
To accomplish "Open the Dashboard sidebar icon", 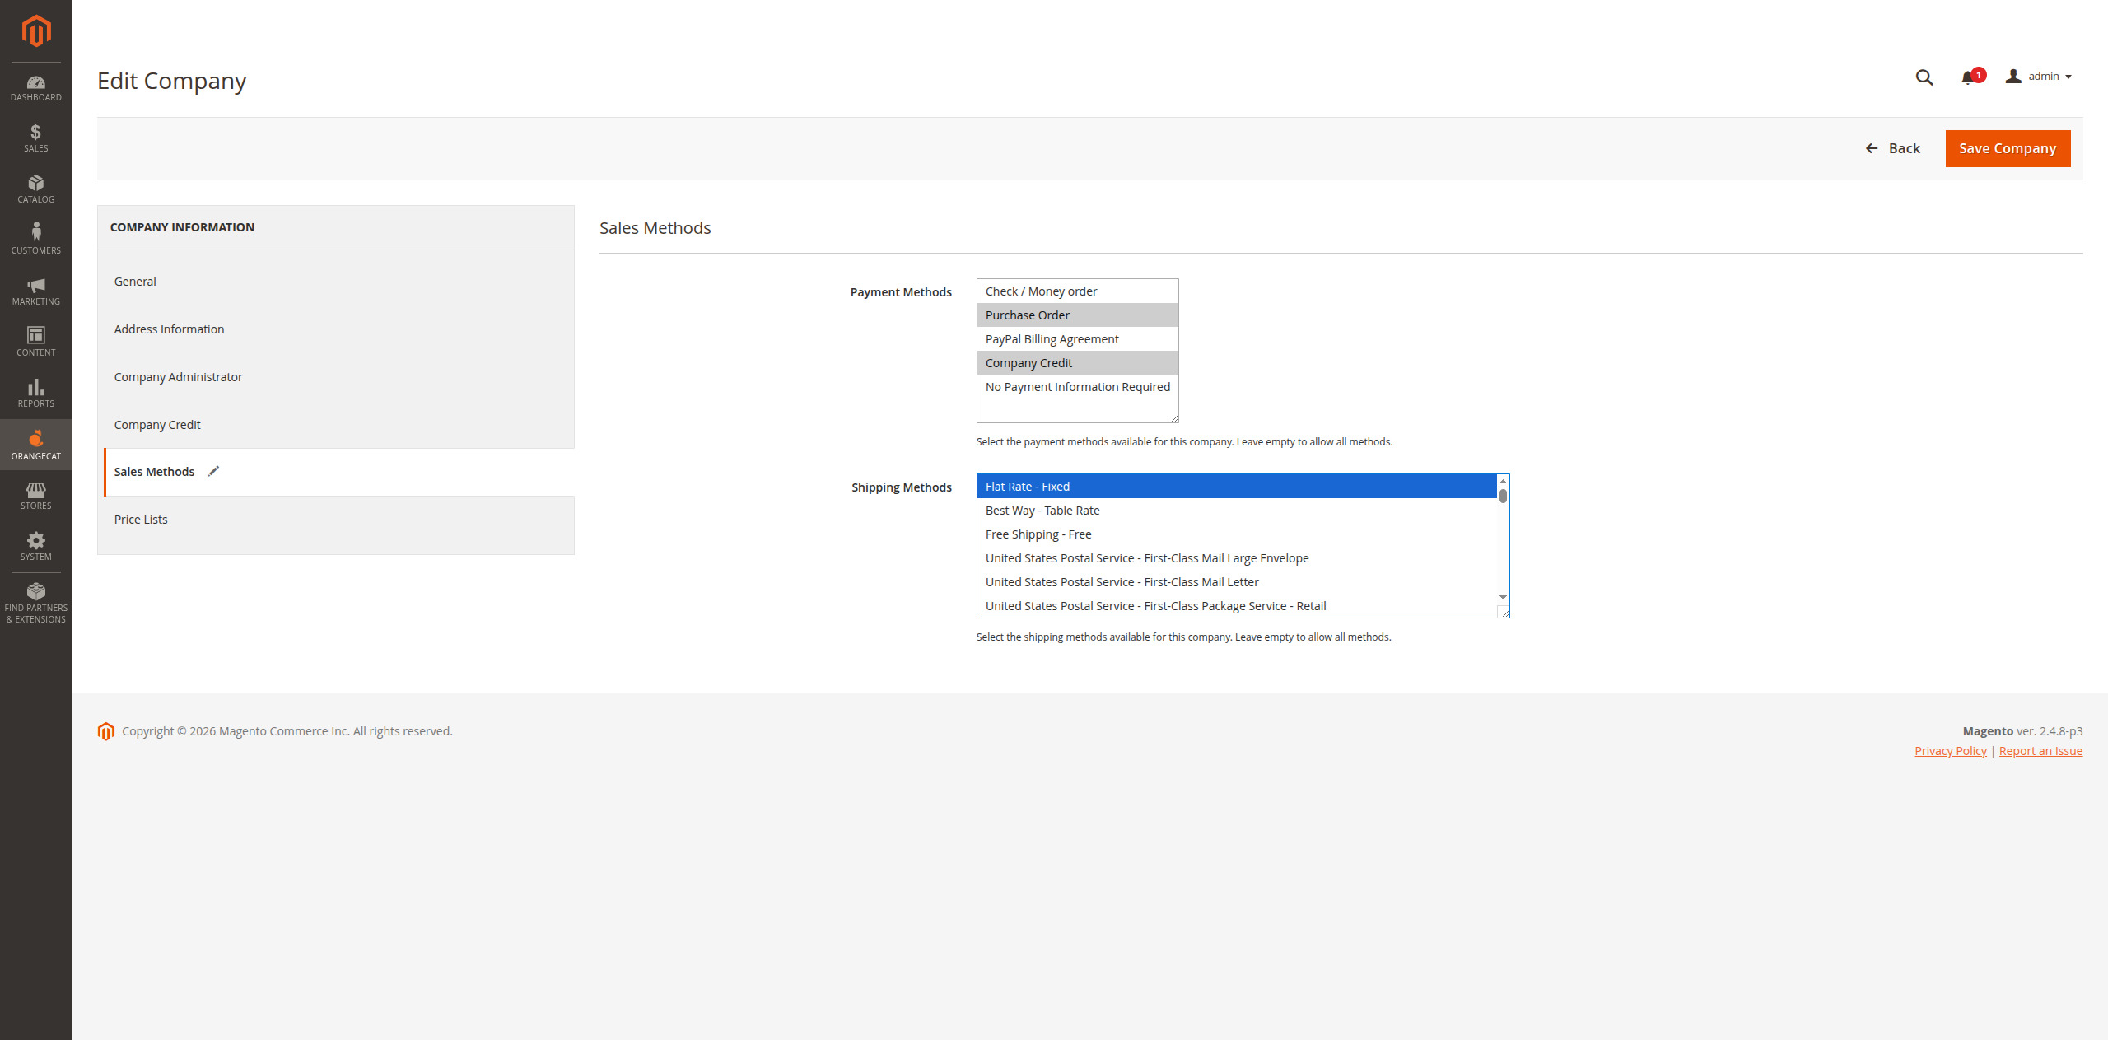I will [x=35, y=88].
